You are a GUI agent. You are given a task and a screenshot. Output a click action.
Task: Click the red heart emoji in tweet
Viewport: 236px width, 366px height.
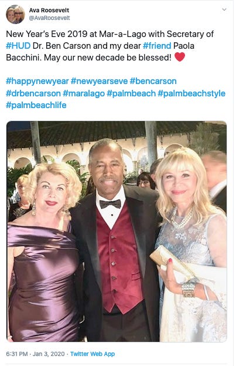click(x=180, y=57)
